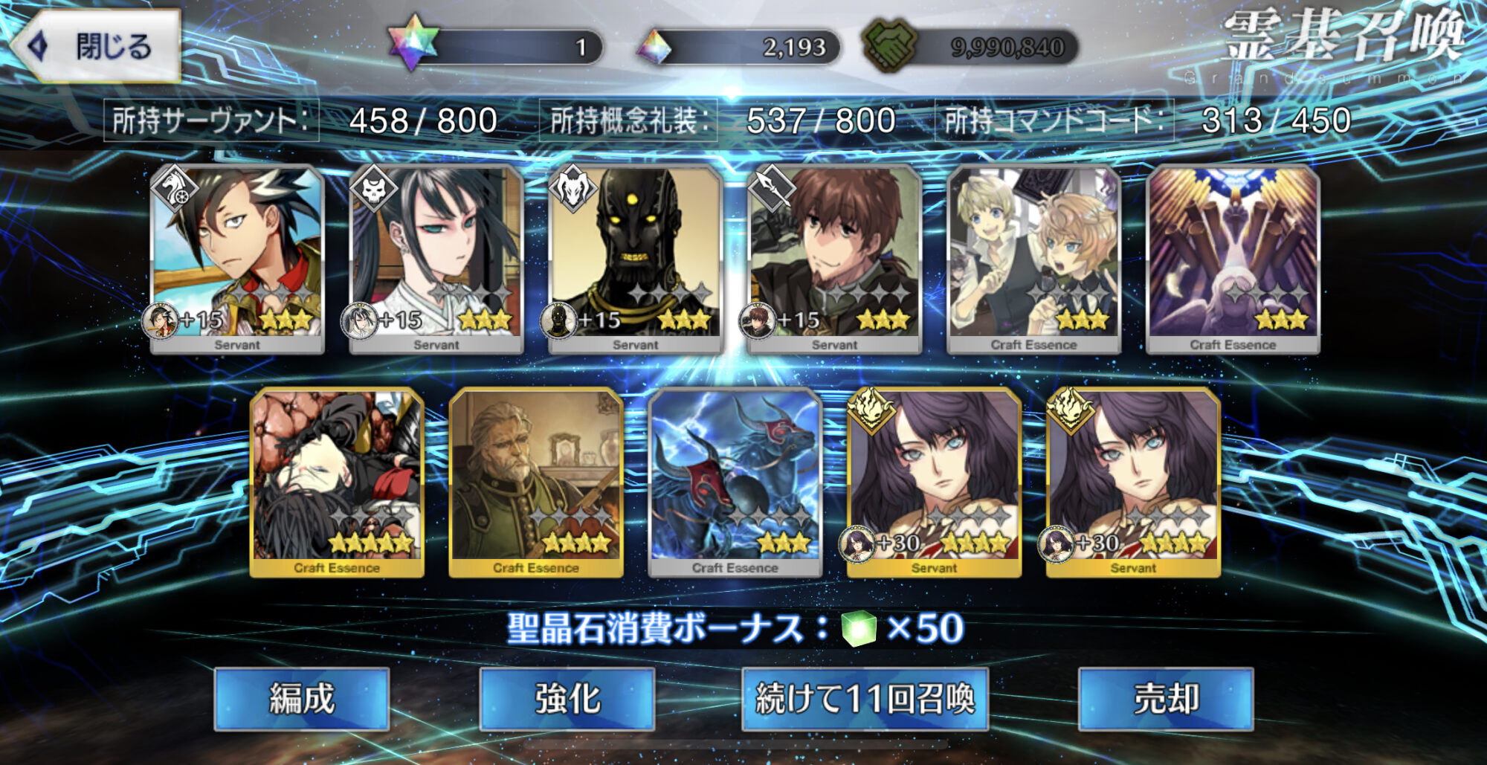
Task: Select the old bearded man Craft Essence card
Action: (536, 482)
